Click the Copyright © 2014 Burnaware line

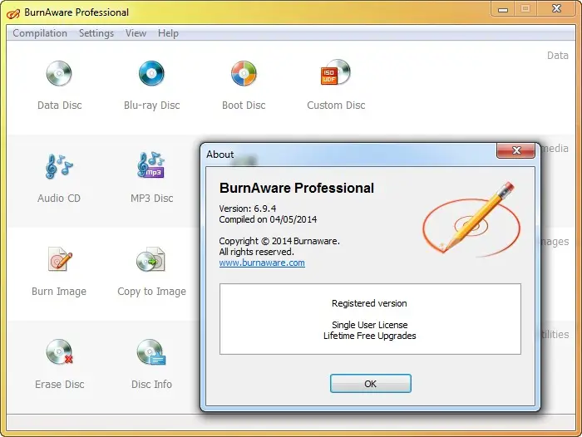click(x=279, y=241)
